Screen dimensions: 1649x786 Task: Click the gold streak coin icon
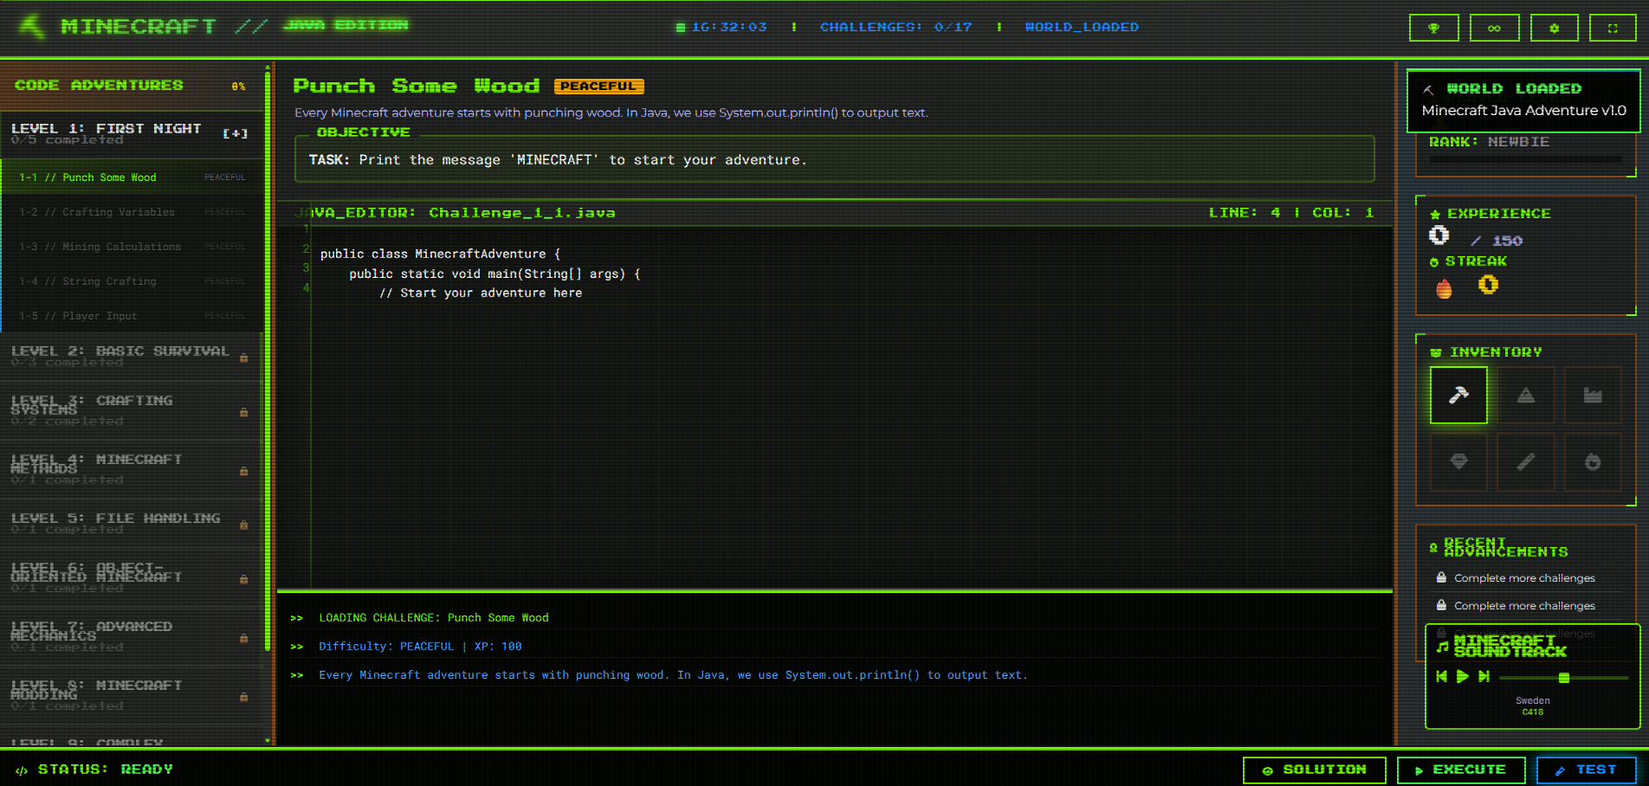coord(1488,284)
